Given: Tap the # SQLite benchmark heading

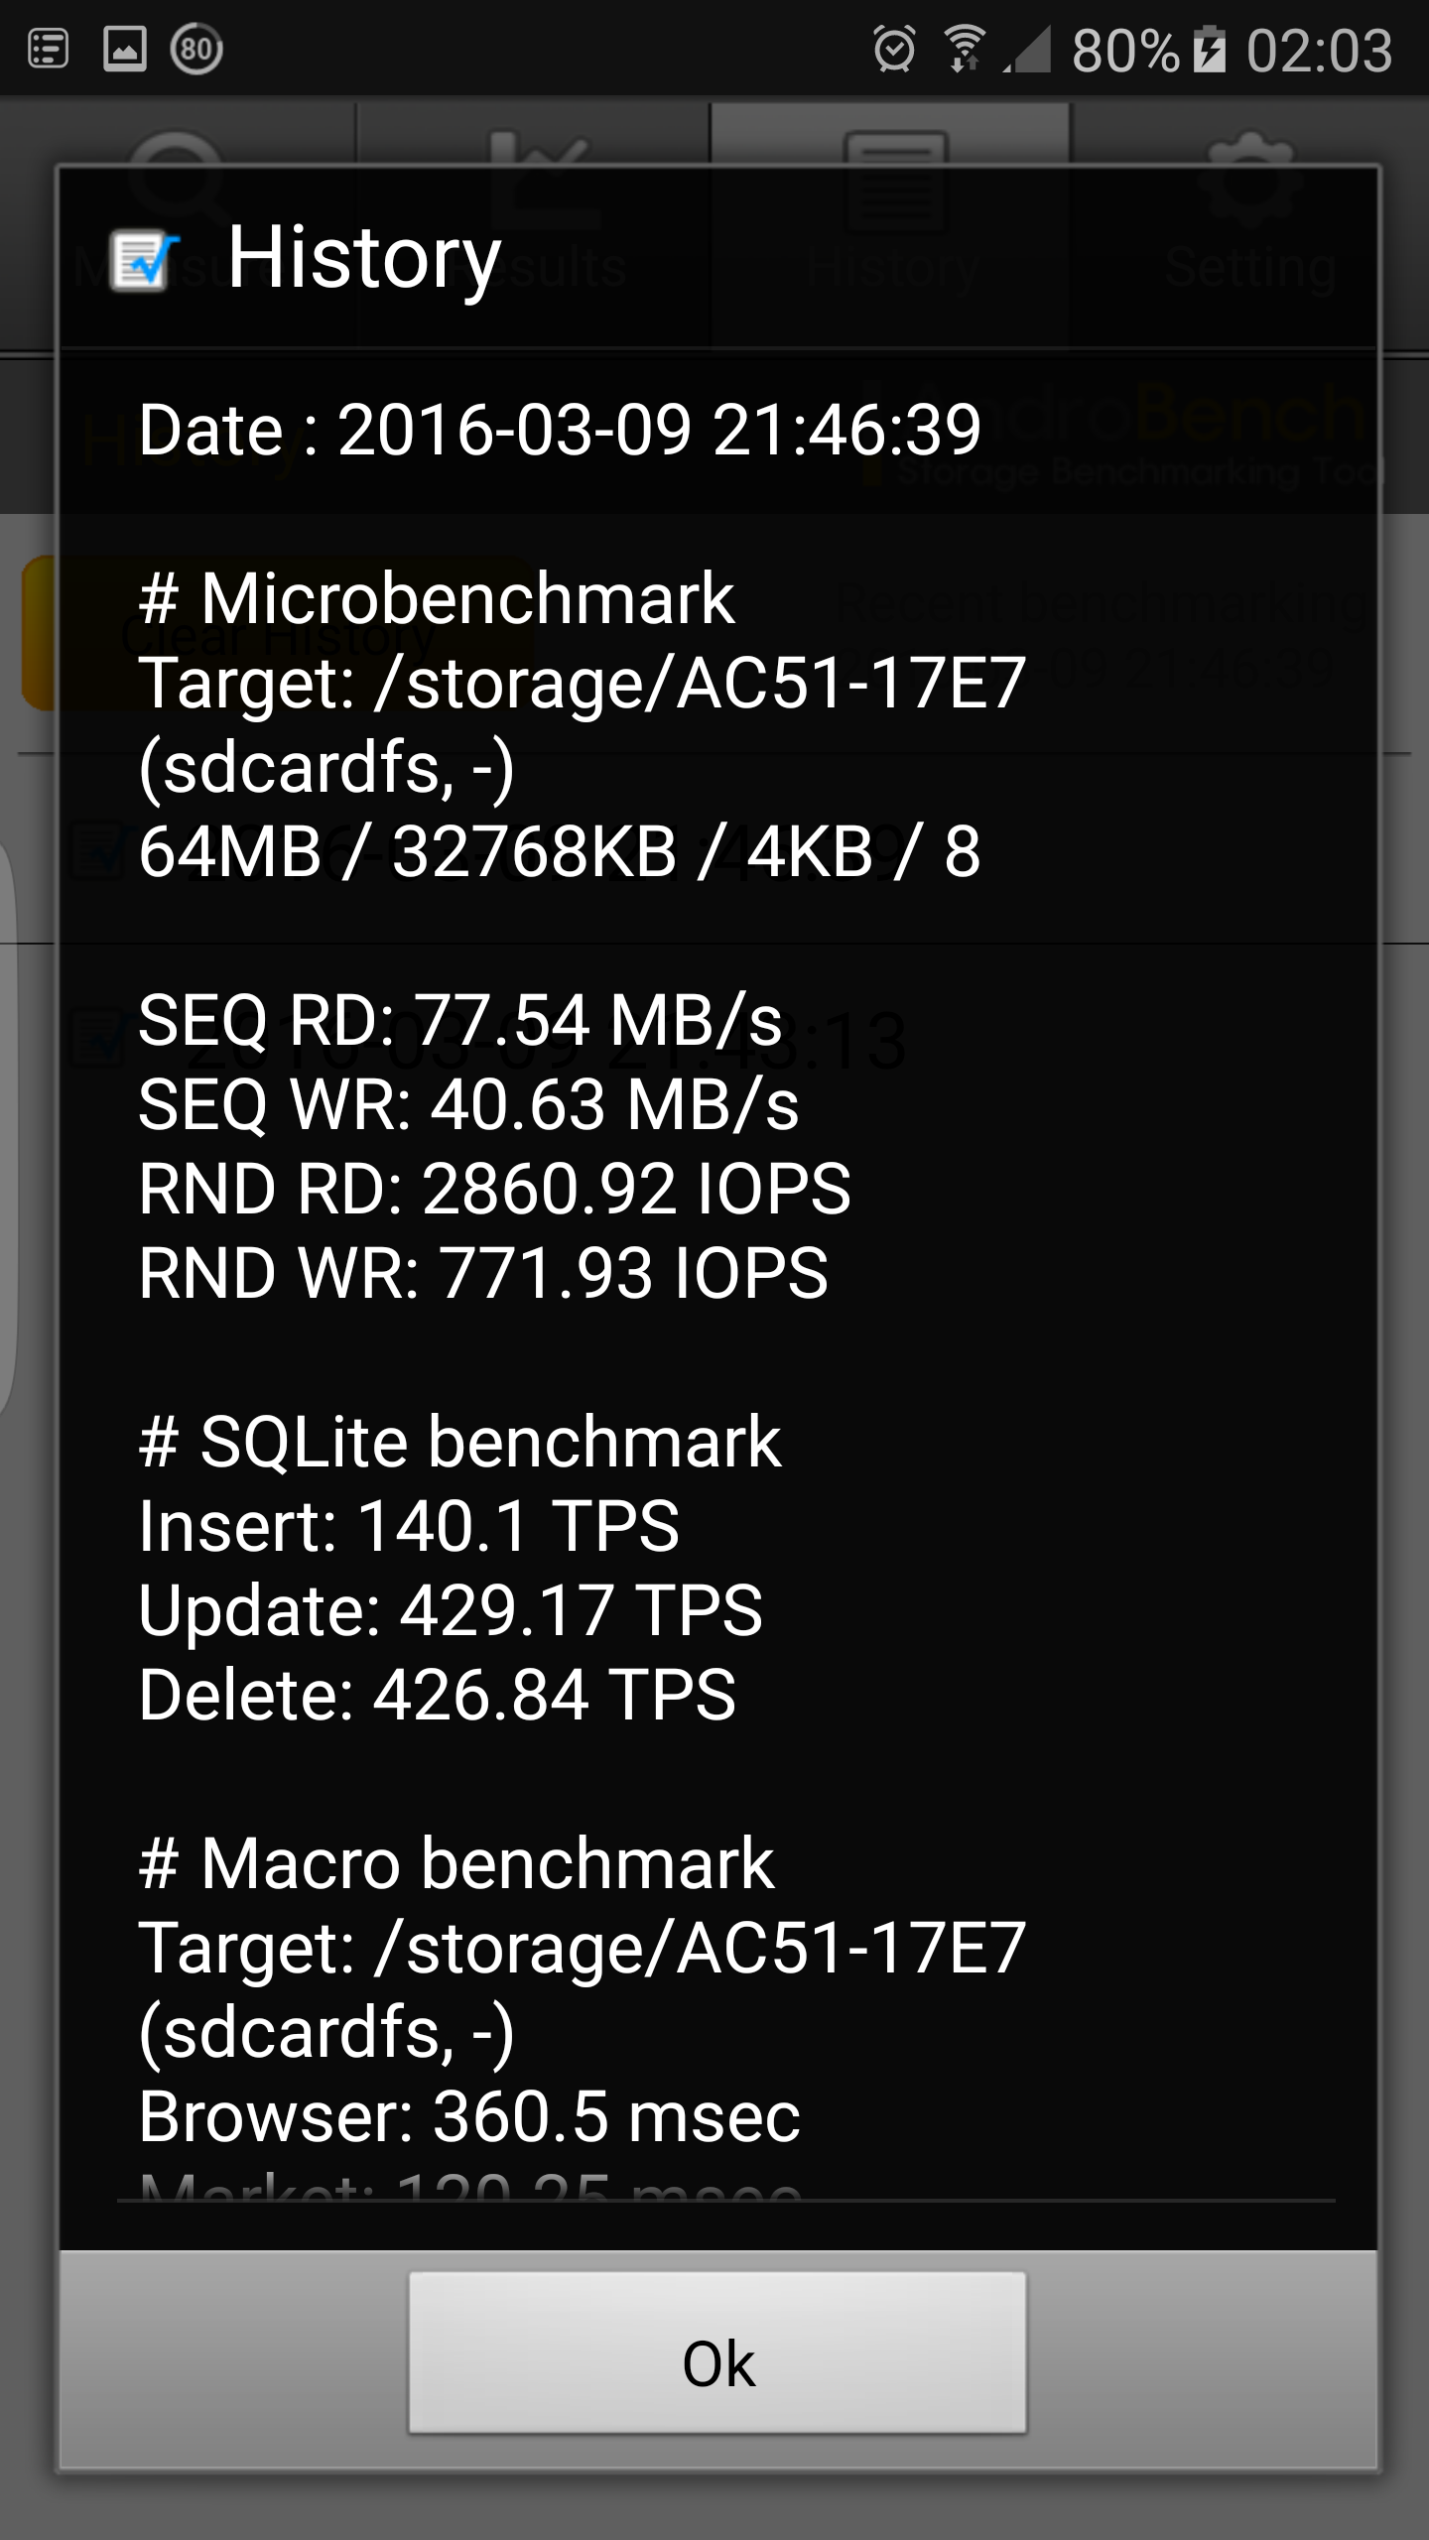Looking at the screenshot, I should click(x=459, y=1442).
